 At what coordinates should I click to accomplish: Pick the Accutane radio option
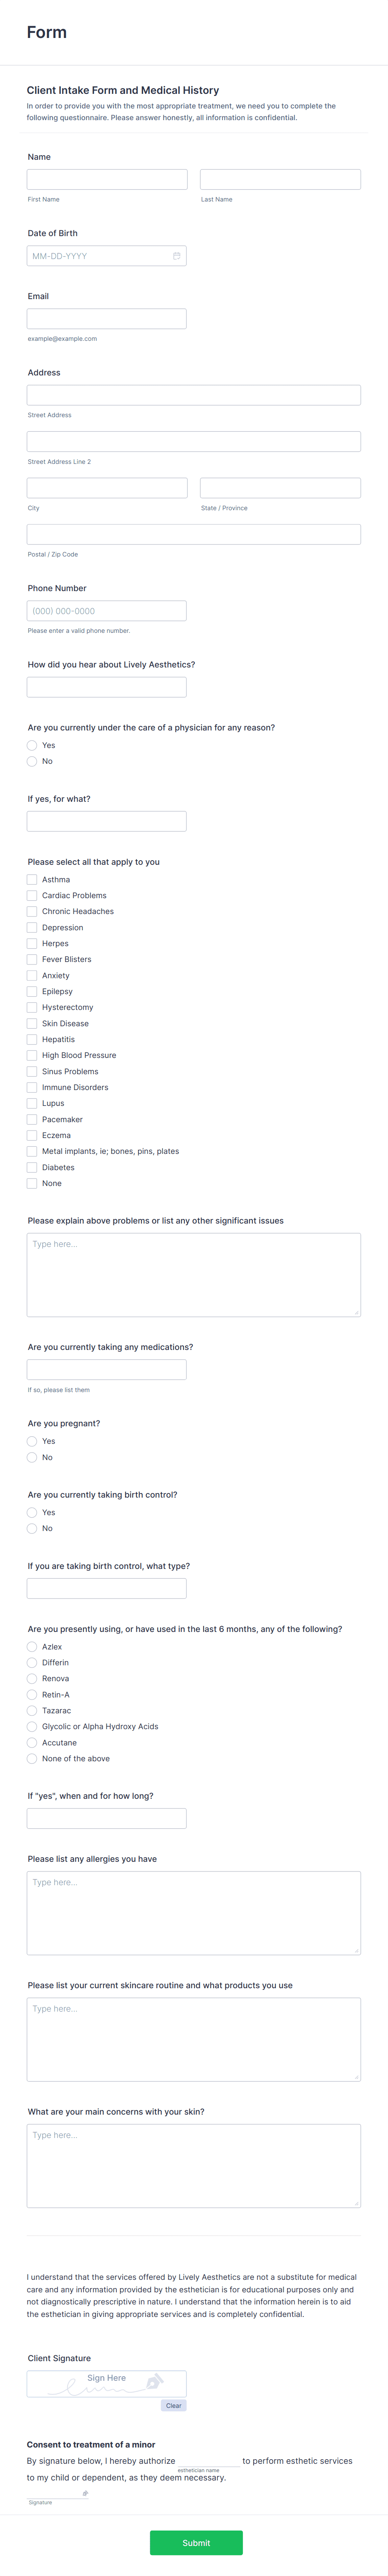click(x=32, y=1742)
